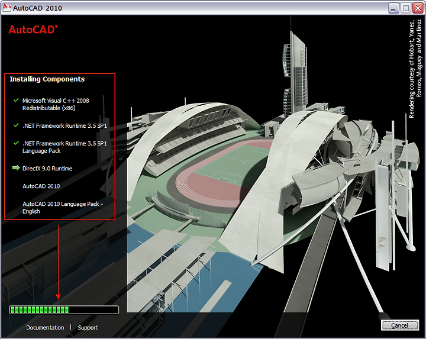The width and height of the screenshot is (426, 339).
Task: Select 'AutoCAD 2010 Language Pack - English' entry
Action: pos(63,208)
